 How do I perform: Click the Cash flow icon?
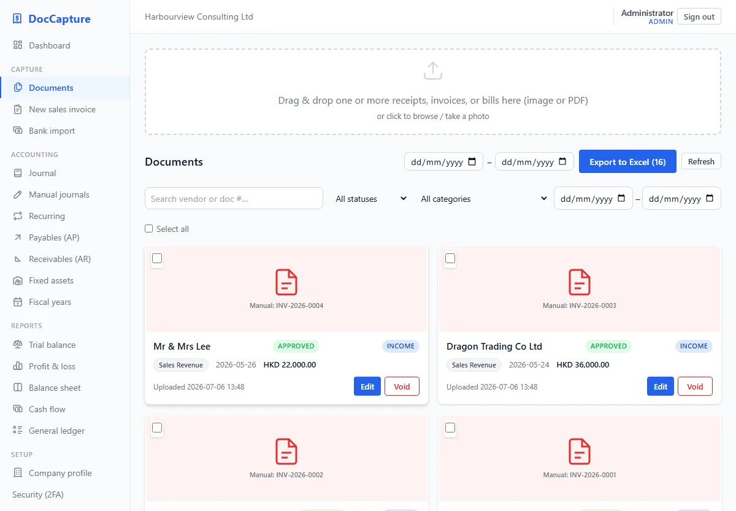pos(18,409)
